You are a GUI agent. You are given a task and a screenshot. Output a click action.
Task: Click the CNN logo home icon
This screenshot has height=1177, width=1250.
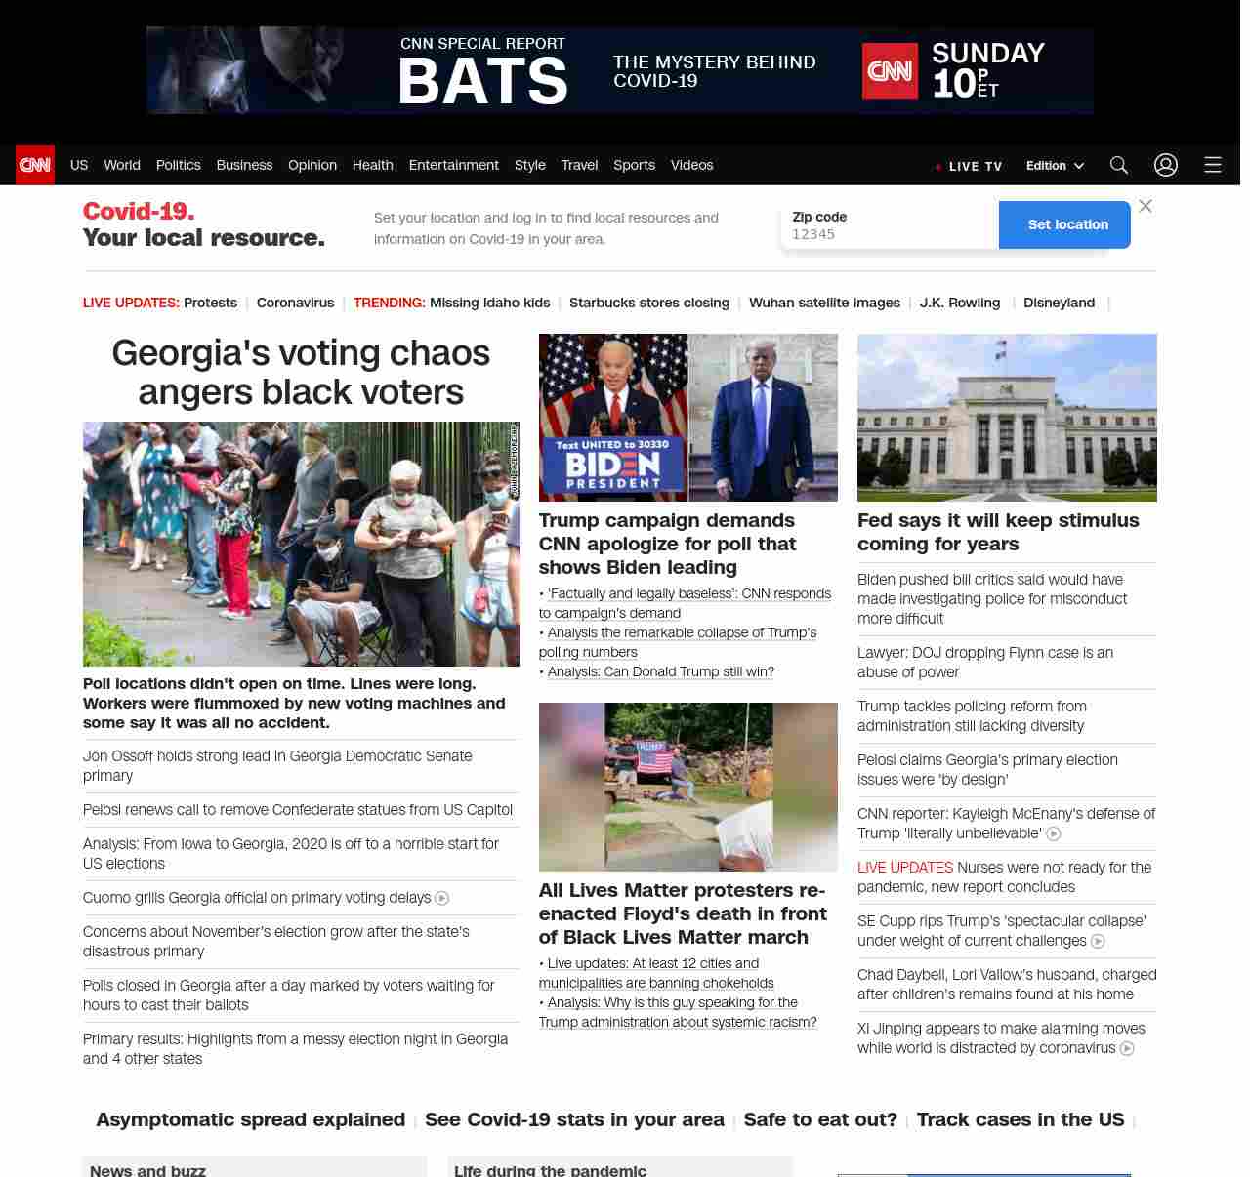pyautogui.click(x=35, y=165)
